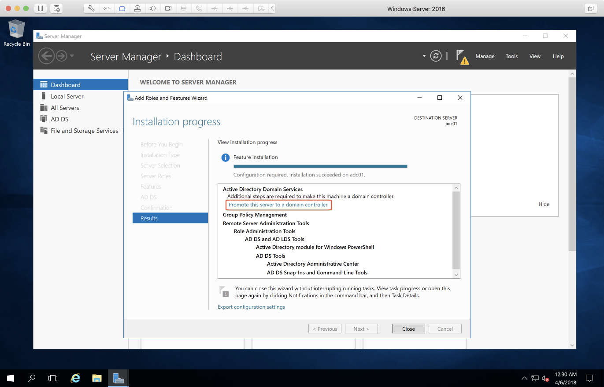
Task: Open the Action Center notification icon
Action: 589,378
